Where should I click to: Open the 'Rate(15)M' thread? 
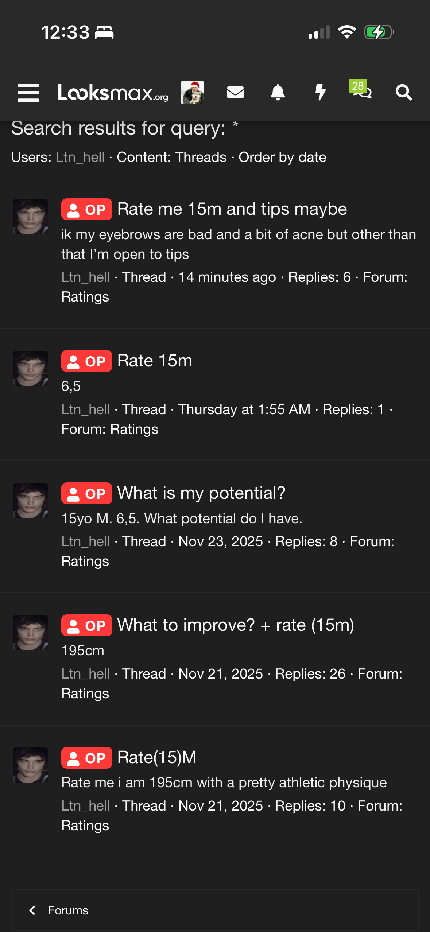(157, 758)
